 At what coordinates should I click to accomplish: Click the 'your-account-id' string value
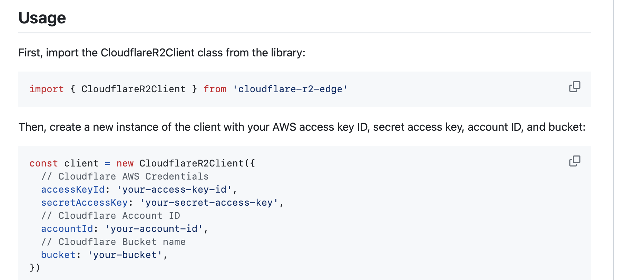click(x=154, y=229)
